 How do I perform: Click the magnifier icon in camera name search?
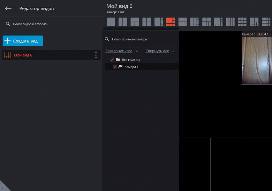tap(107, 39)
